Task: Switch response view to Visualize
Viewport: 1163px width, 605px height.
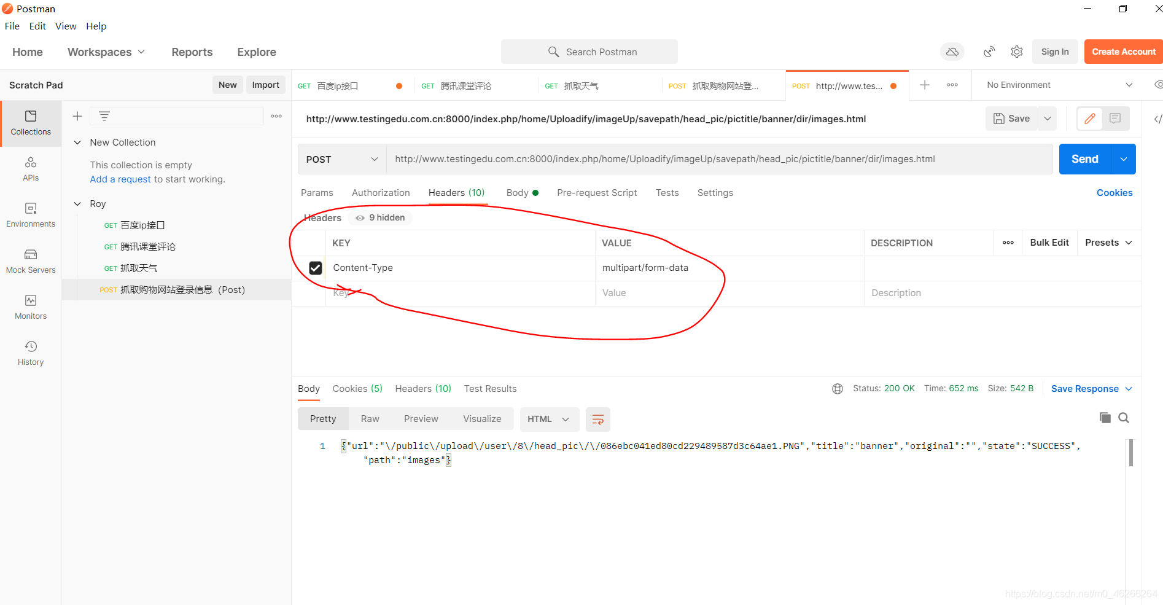Action: (x=482, y=419)
